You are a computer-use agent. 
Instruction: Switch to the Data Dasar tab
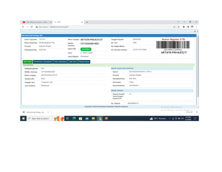(x=27, y=62)
